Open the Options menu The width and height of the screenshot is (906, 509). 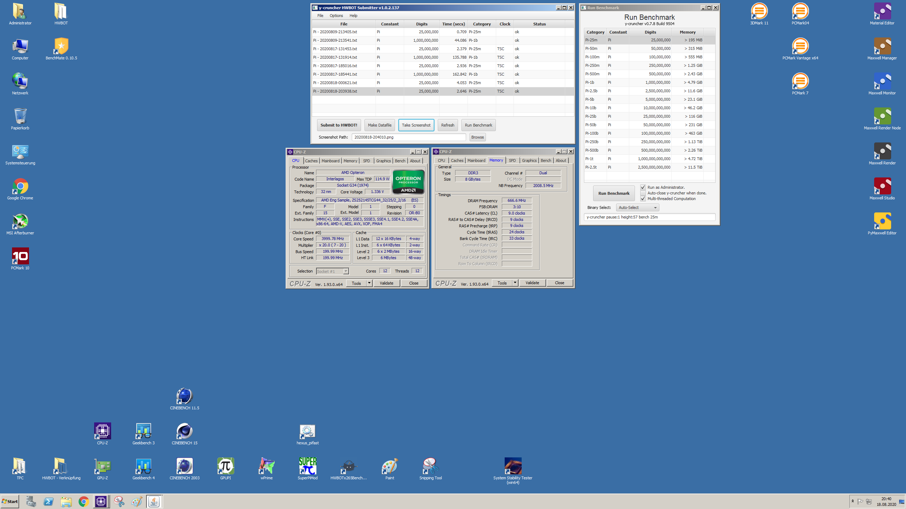336,16
